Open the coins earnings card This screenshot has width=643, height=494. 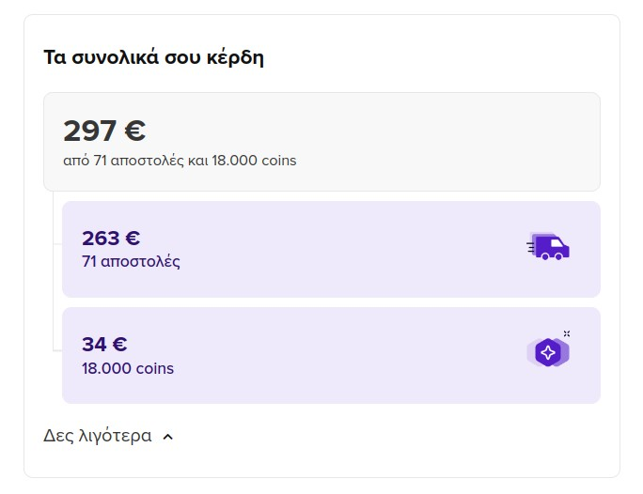click(x=331, y=355)
